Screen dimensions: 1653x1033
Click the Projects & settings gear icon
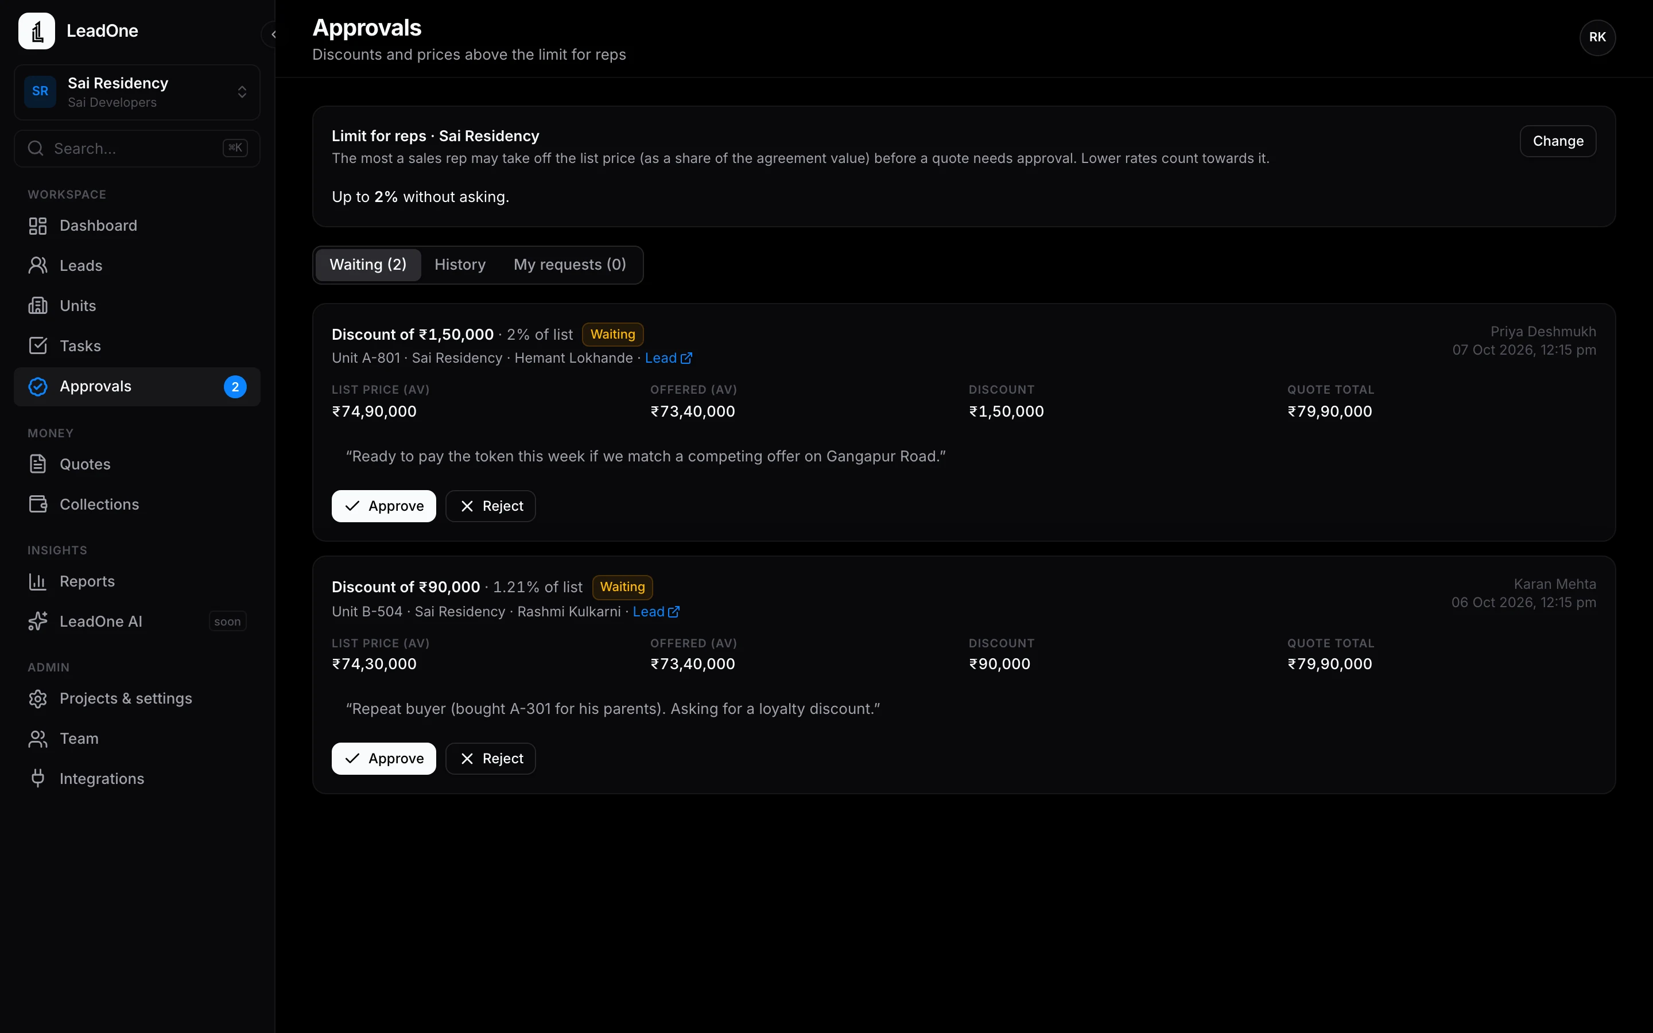click(37, 699)
